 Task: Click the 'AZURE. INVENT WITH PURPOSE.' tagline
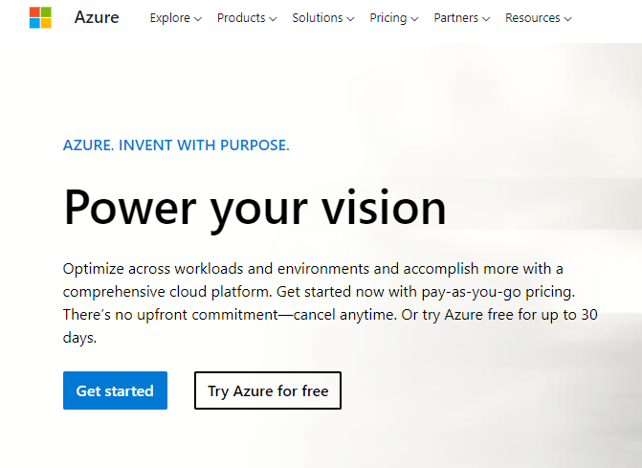pyautogui.click(x=176, y=145)
